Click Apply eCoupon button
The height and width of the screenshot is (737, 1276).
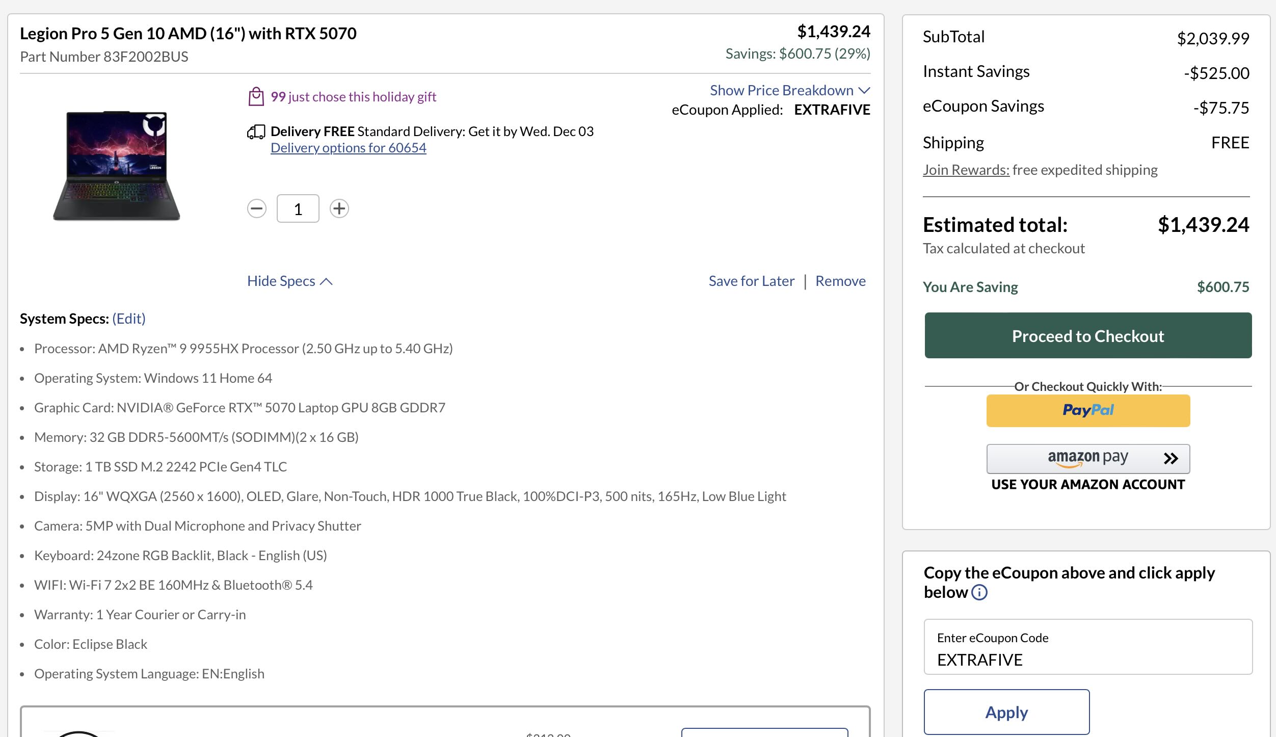[1006, 712]
